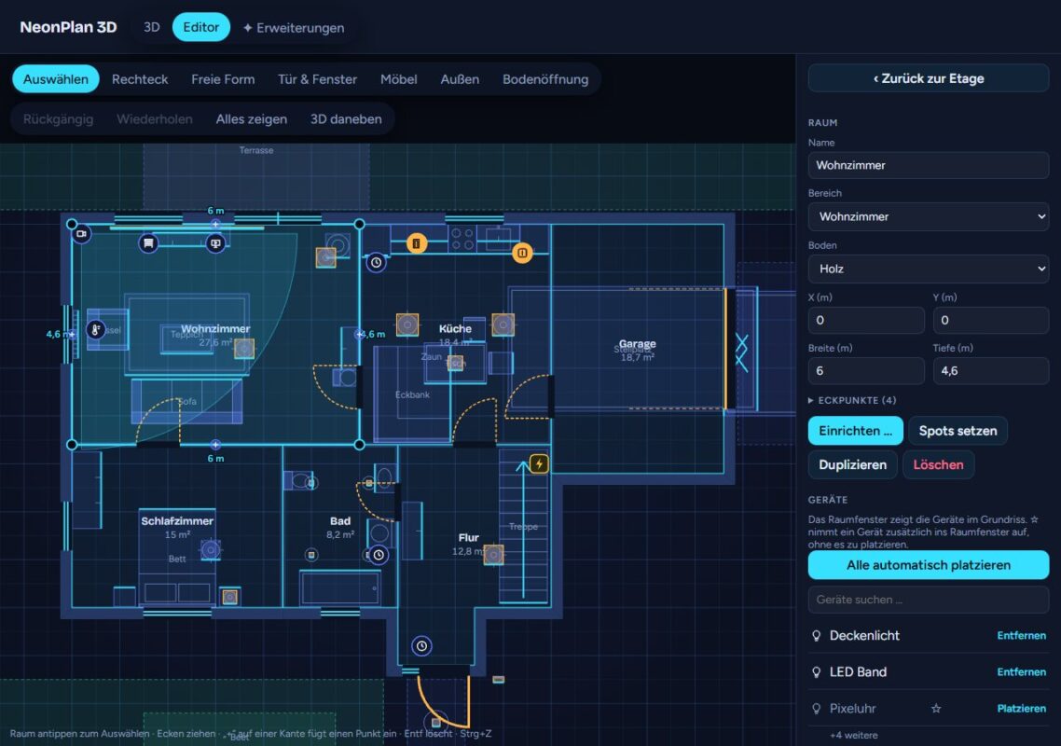Open the Bereich dropdown
The image size is (1061, 746).
point(929,216)
